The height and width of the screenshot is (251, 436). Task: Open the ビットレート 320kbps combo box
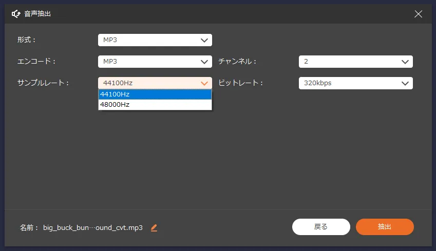tap(349, 83)
